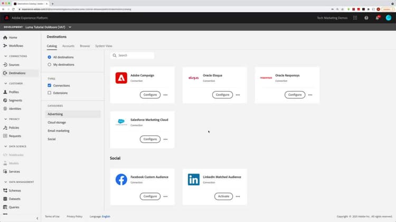Click the destinations Search field
The width and height of the screenshot is (396, 222).
(x=132, y=55)
